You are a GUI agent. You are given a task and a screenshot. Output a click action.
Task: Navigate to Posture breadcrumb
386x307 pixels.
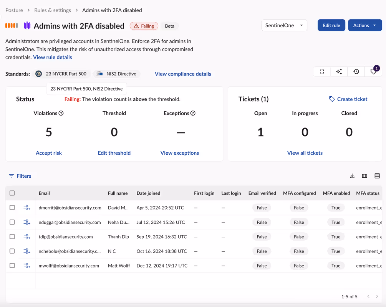click(x=14, y=10)
